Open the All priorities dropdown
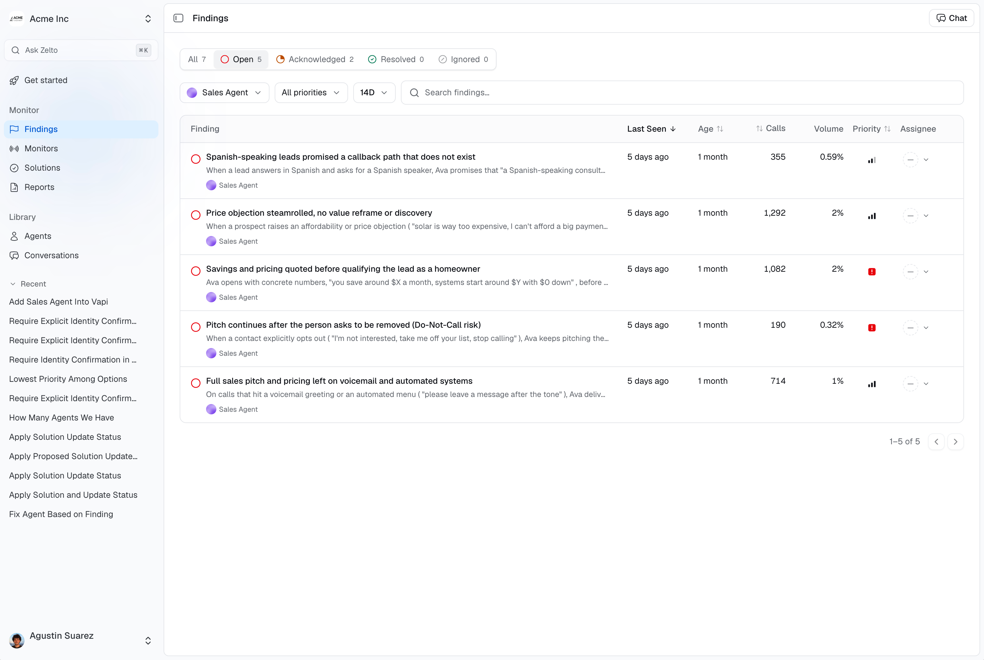The height and width of the screenshot is (660, 984). pos(311,93)
